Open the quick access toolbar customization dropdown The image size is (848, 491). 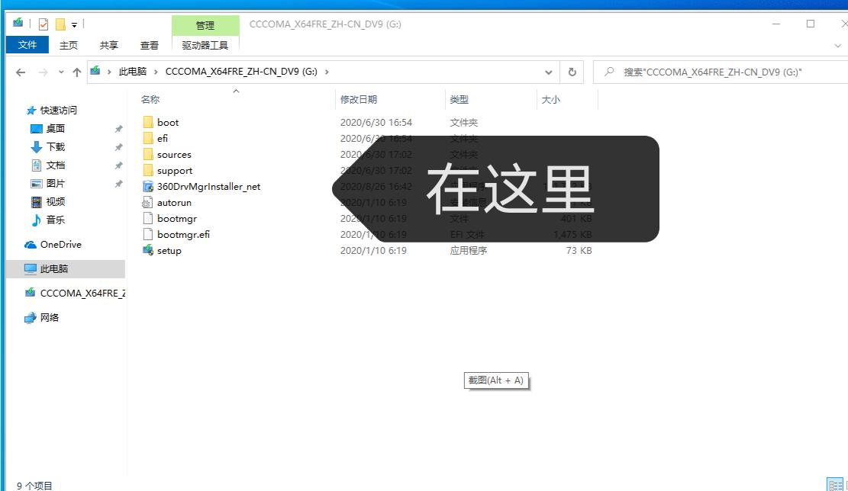pos(73,23)
